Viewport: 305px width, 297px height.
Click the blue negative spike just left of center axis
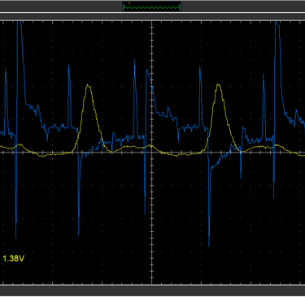[x=145, y=213]
